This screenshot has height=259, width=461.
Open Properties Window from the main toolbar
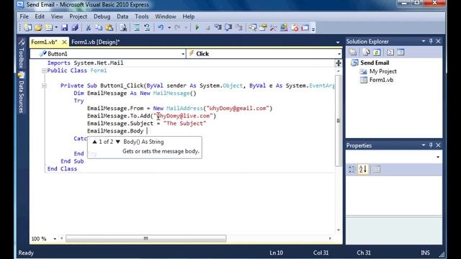click(x=263, y=27)
